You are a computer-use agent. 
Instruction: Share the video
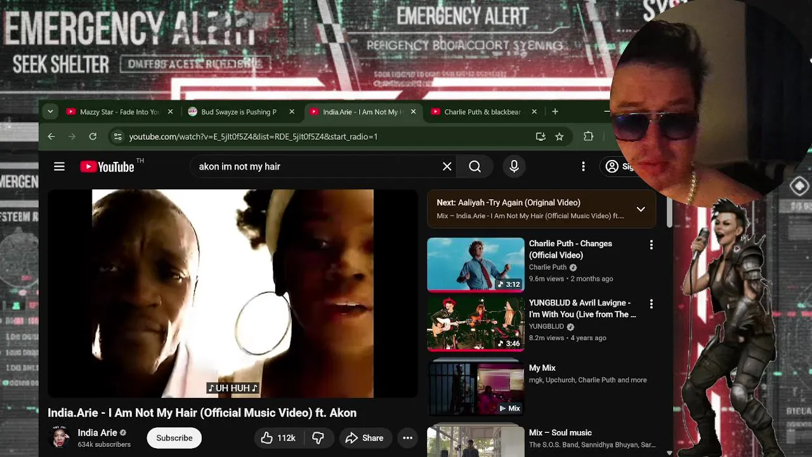tap(364, 438)
